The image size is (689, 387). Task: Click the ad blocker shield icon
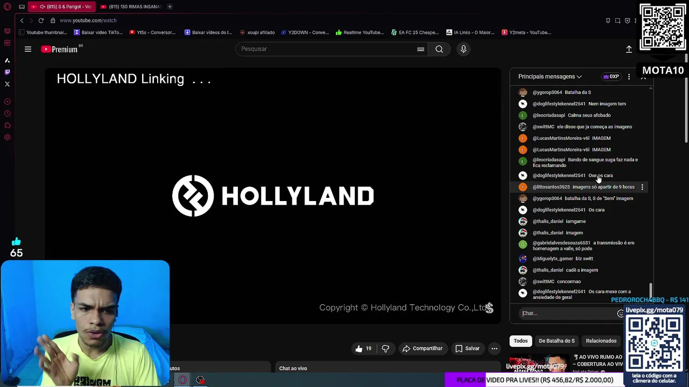[627, 20]
